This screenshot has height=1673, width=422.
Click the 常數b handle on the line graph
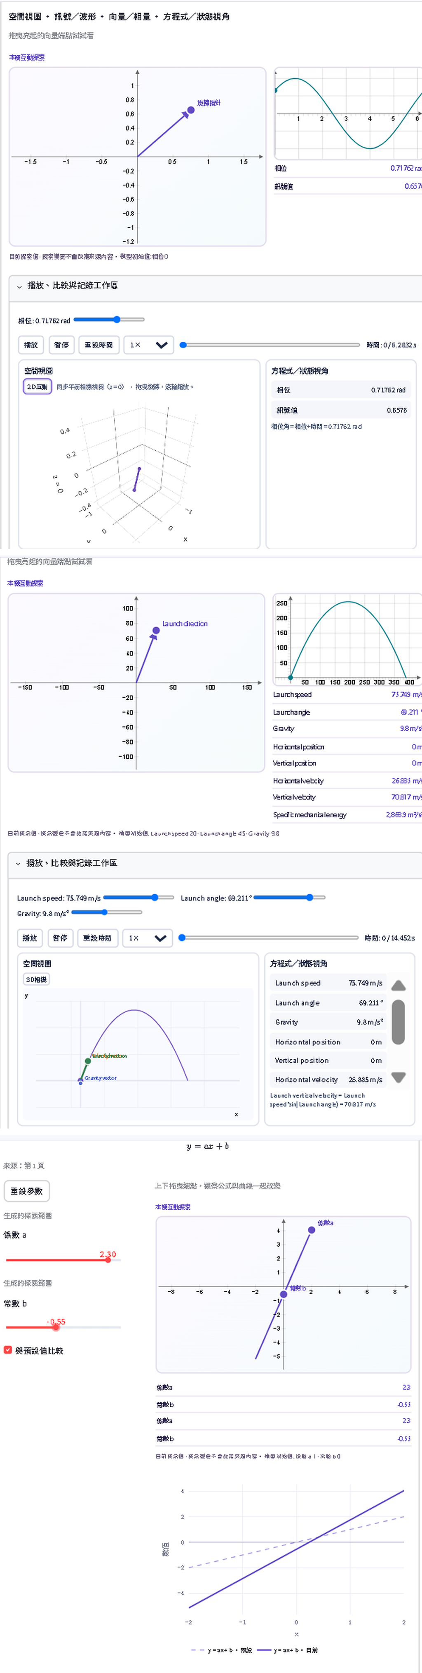click(284, 1294)
